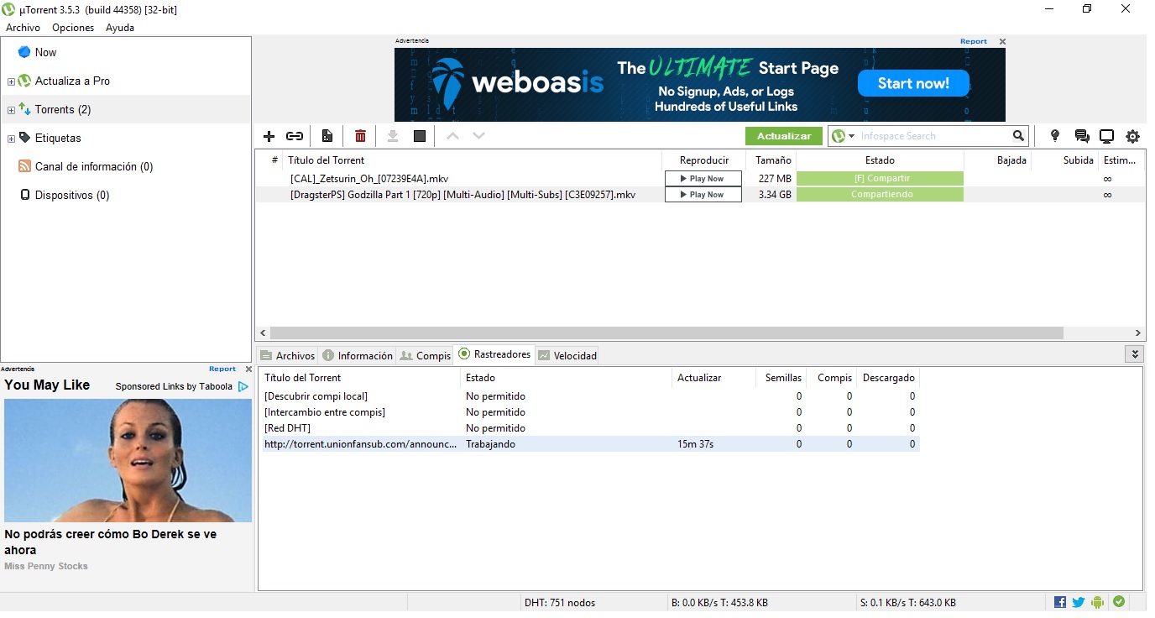The width and height of the screenshot is (1155, 618).
Task: Open preferences gear icon
Action: (1132, 136)
